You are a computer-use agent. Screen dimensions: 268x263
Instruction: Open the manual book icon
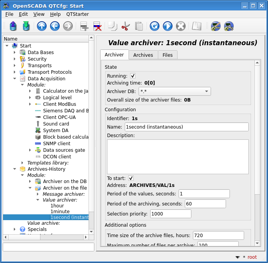coord(196,26)
